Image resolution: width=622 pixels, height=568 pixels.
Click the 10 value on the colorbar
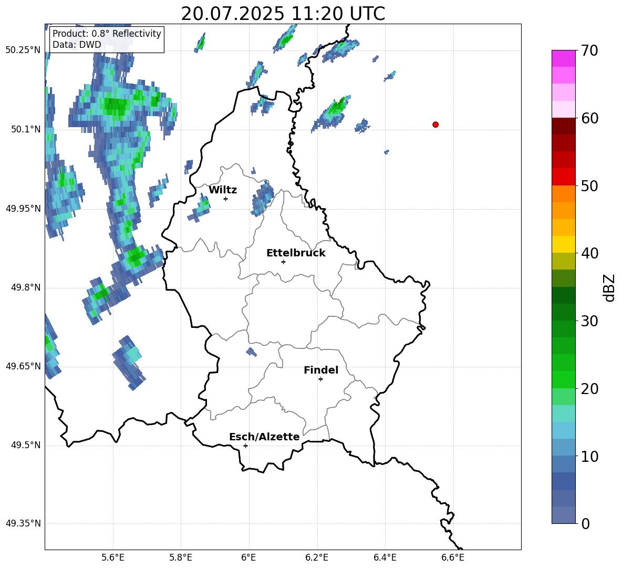pyautogui.click(x=589, y=456)
